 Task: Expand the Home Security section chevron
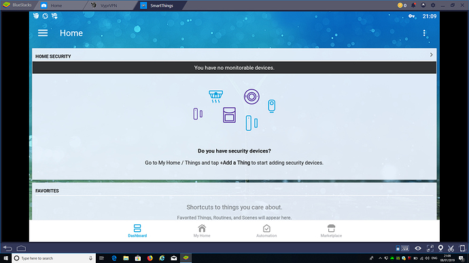point(431,55)
